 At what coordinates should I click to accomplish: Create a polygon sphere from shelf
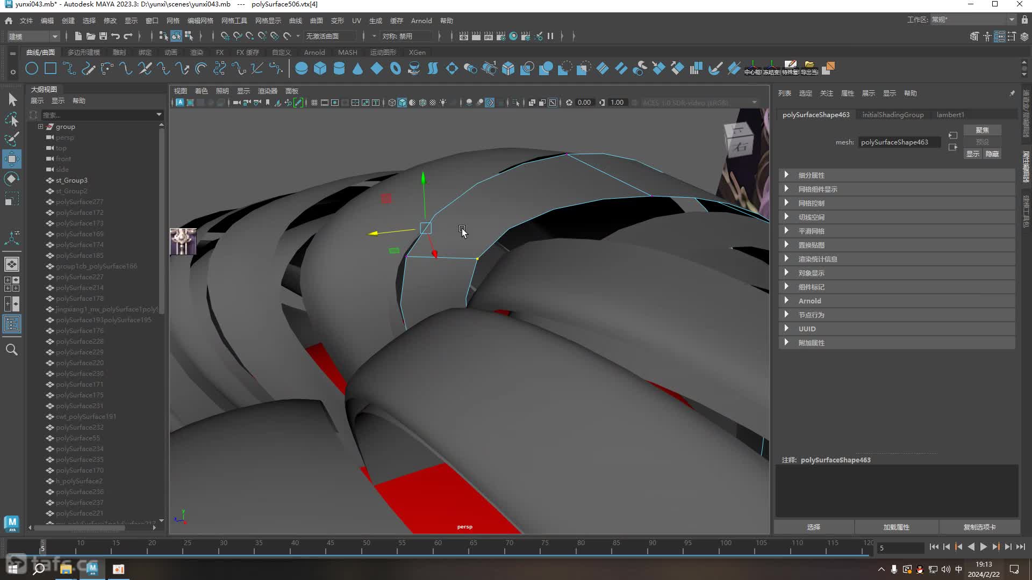click(x=302, y=69)
